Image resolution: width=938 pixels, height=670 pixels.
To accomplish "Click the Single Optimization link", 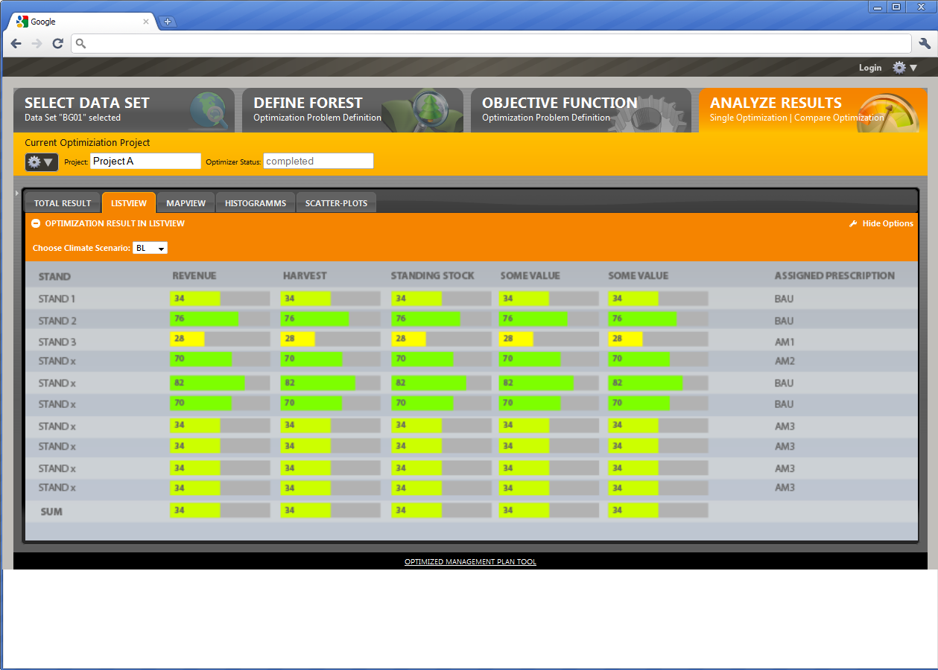I will pyautogui.click(x=748, y=118).
